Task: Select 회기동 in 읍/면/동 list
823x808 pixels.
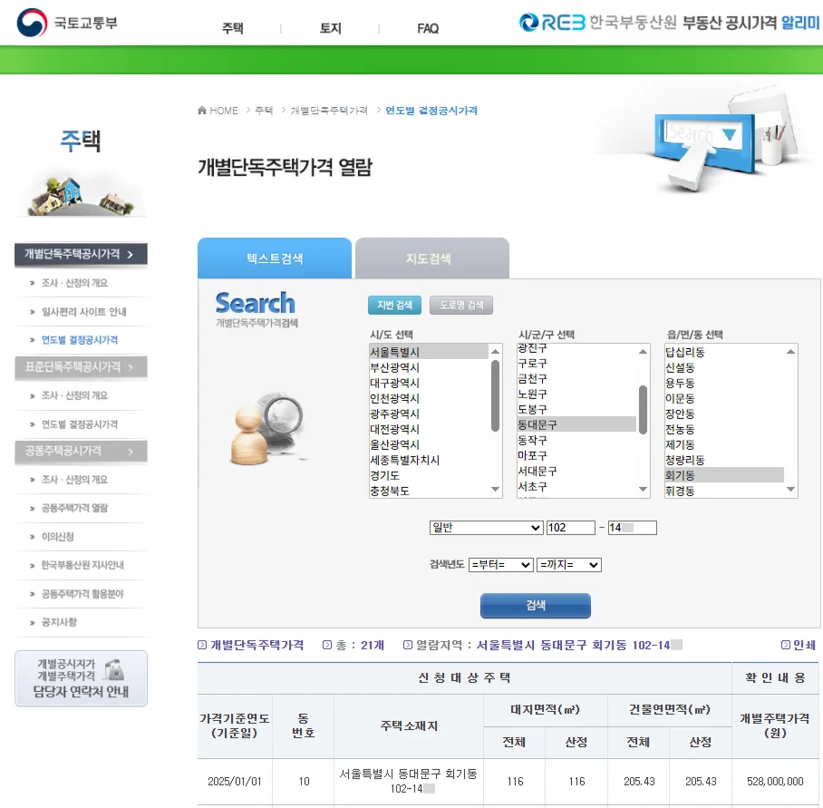Action: coord(724,475)
